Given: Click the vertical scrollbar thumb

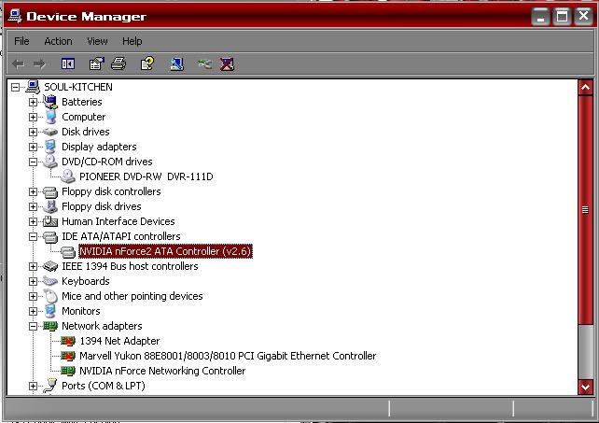Looking at the screenshot, I should pyautogui.click(x=585, y=209).
